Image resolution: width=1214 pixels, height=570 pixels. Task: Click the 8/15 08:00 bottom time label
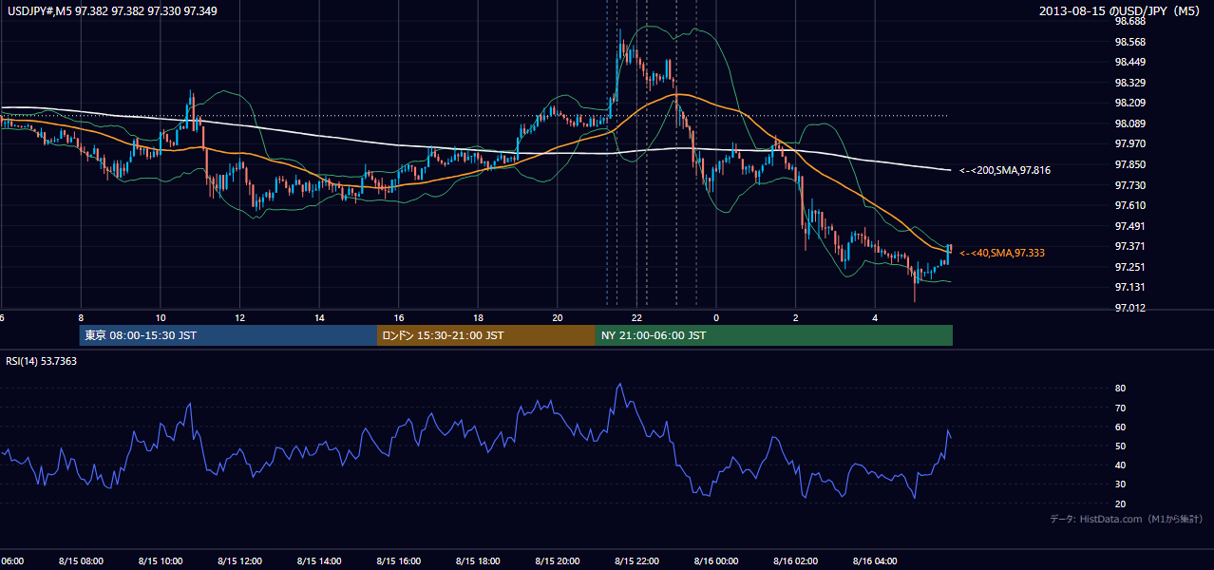pyautogui.click(x=80, y=561)
